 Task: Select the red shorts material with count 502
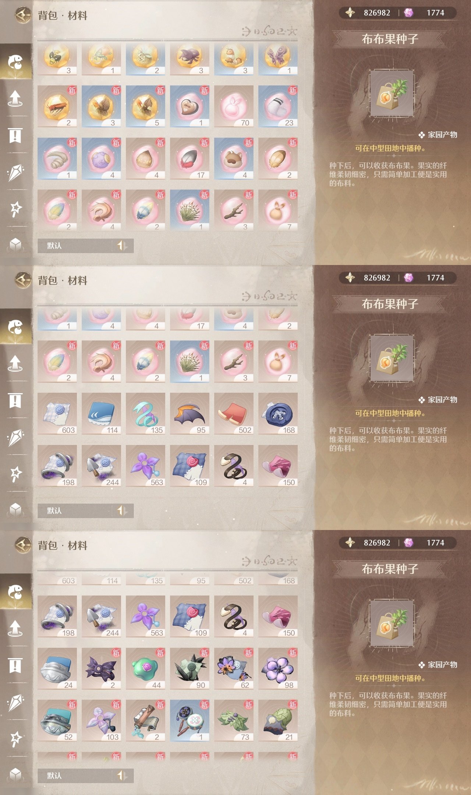(234, 414)
